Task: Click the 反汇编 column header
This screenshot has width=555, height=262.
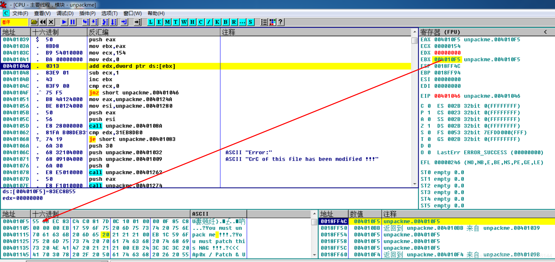Action: tap(154, 32)
